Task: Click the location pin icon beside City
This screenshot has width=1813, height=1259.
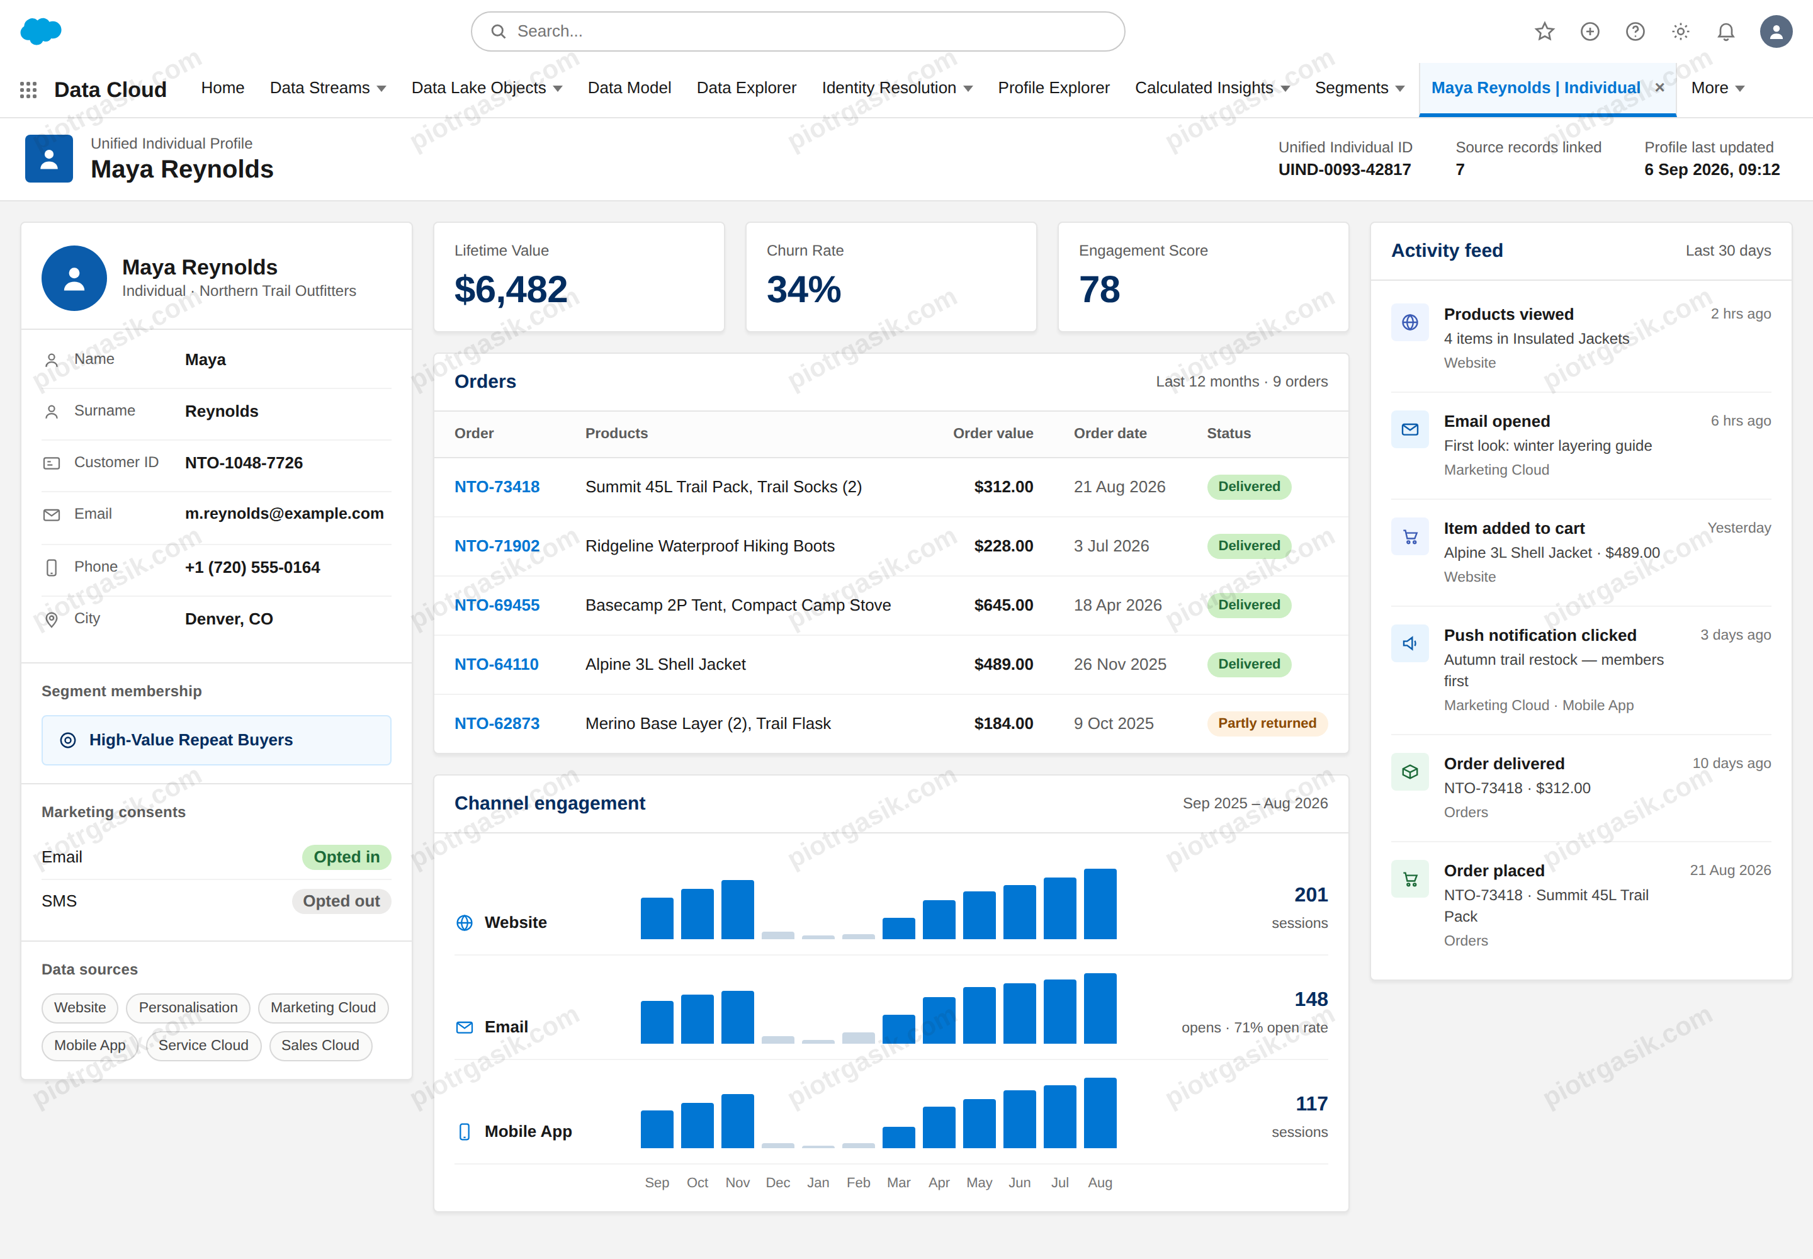Action: tap(51, 619)
